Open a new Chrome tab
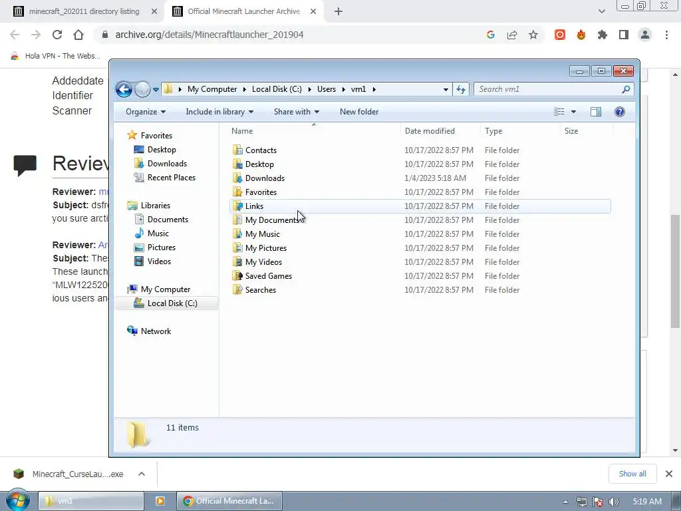 [339, 12]
